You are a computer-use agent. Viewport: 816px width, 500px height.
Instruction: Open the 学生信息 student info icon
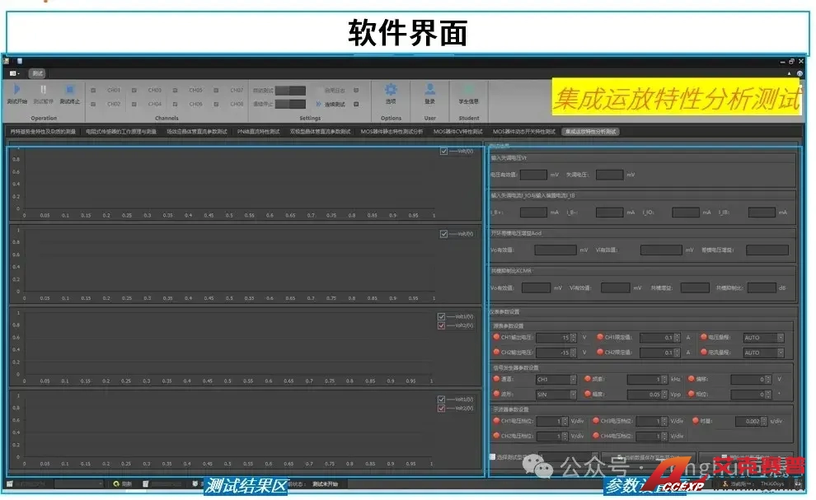coord(468,90)
